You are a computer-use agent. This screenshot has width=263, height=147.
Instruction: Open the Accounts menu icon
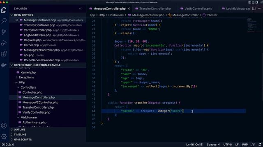4,126
